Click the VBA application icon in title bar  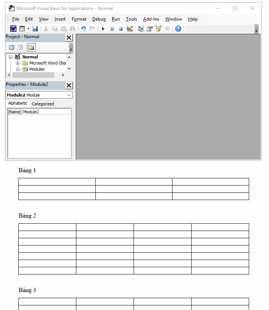(11, 8)
